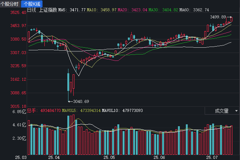The image size is (240, 160).
Task: Switch to the 个股分时 tab
Action: pyautogui.click(x=10, y=4)
